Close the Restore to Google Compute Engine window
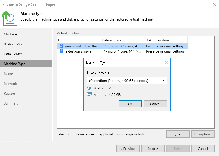The width and height of the screenshot is (219, 156). click(x=214, y=4)
